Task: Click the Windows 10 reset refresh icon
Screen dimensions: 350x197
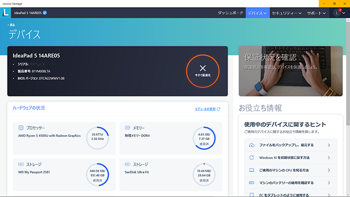Action: (x=252, y=158)
